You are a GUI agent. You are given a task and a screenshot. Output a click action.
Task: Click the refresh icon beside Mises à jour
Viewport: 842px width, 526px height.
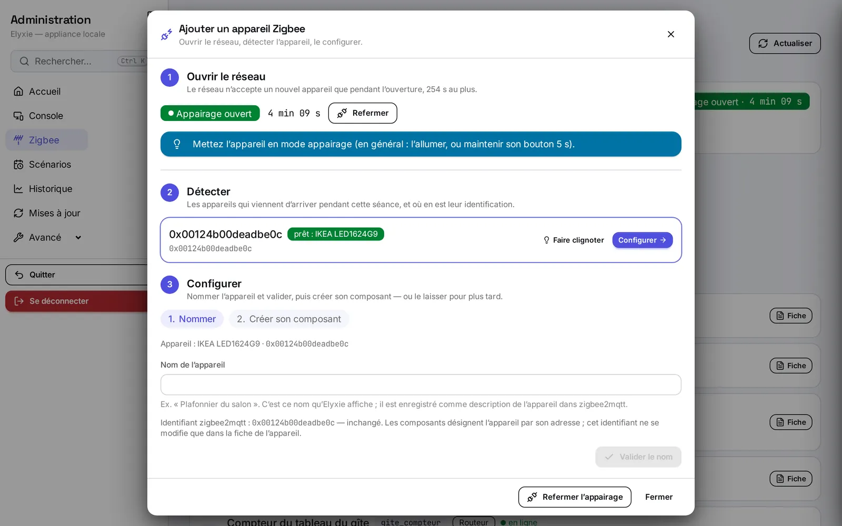tap(18, 213)
